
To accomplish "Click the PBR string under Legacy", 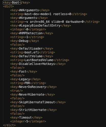I will (27, 83).
